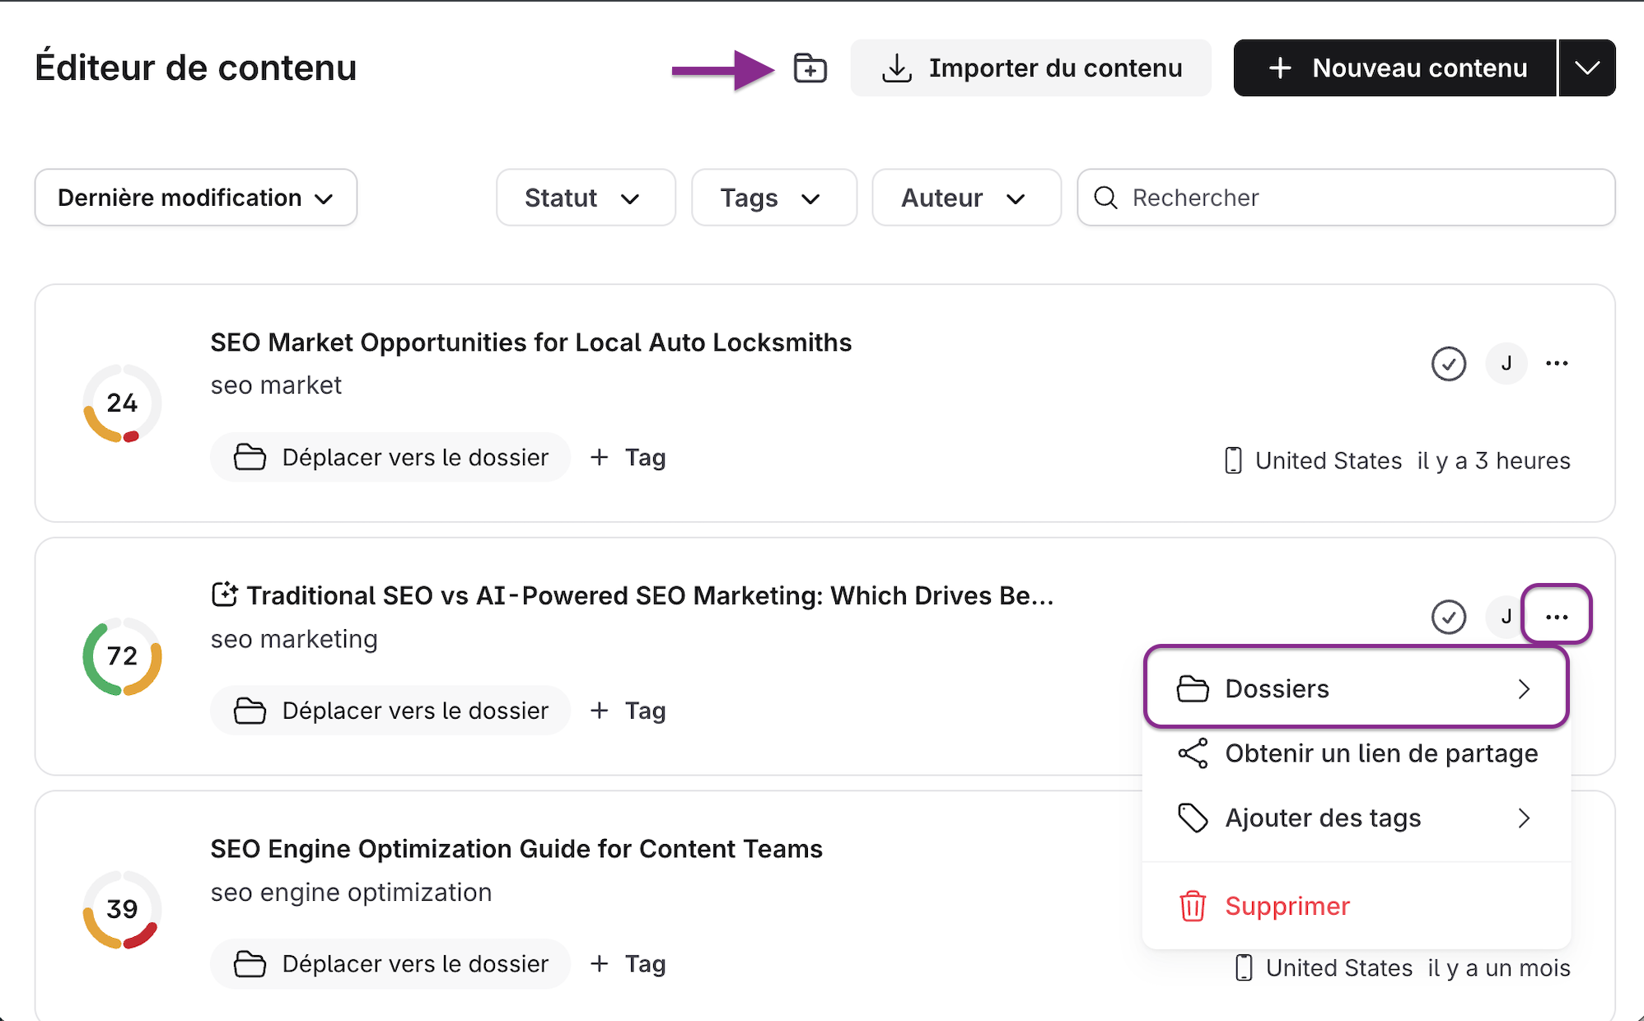Click 'il y a 3 heures' timestamp
The image size is (1644, 1021).
pyautogui.click(x=1493, y=460)
